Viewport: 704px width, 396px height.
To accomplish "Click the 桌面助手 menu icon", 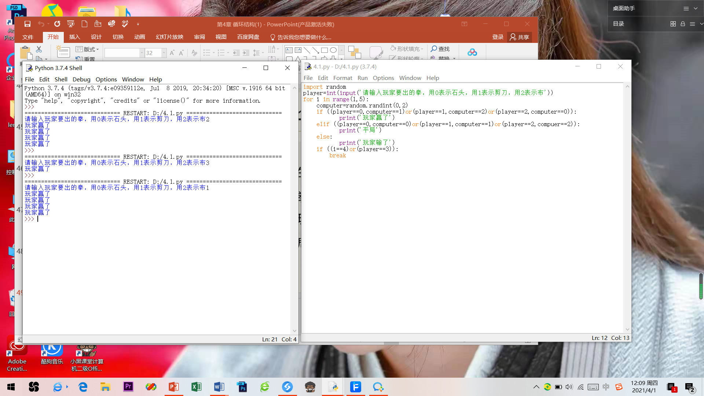I will pyautogui.click(x=686, y=8).
